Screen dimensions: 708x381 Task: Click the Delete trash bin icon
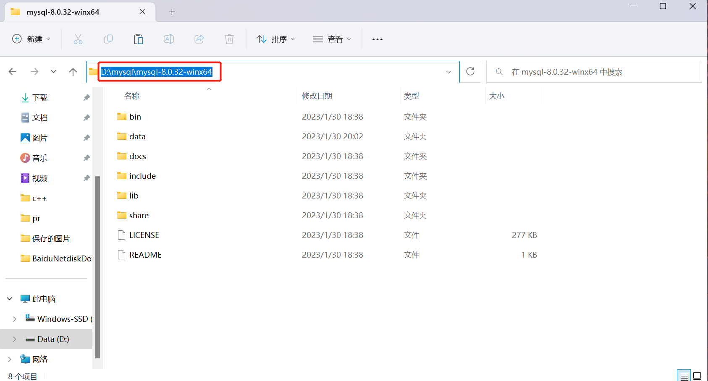[x=229, y=39]
